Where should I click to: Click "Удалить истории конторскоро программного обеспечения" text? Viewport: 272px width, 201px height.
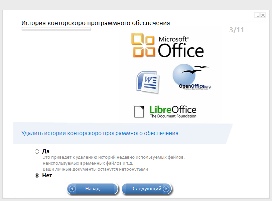tap(100, 133)
